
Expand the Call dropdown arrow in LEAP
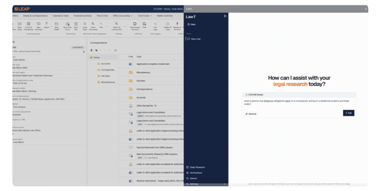[x=106, y=27]
